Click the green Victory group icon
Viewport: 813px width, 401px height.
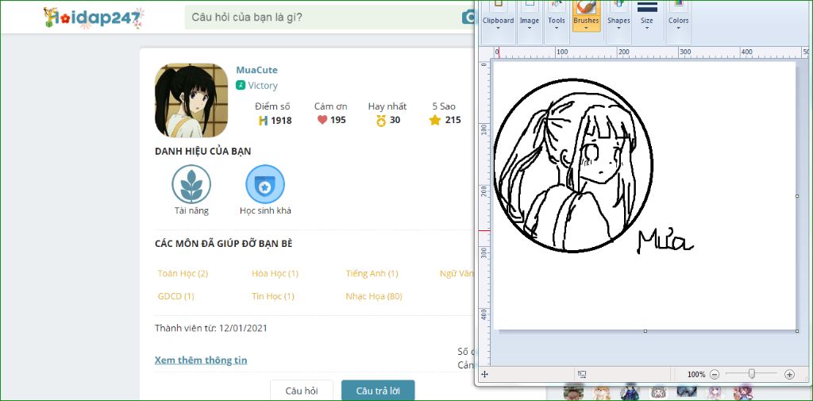pos(240,85)
